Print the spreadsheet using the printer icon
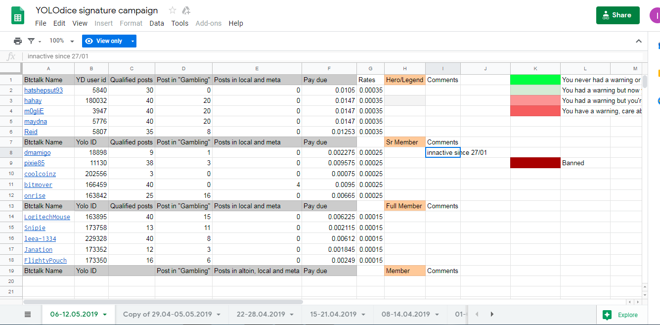This screenshot has height=325, width=660. pos(18,41)
